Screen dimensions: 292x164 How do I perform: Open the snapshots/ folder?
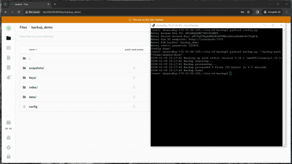point(37,68)
